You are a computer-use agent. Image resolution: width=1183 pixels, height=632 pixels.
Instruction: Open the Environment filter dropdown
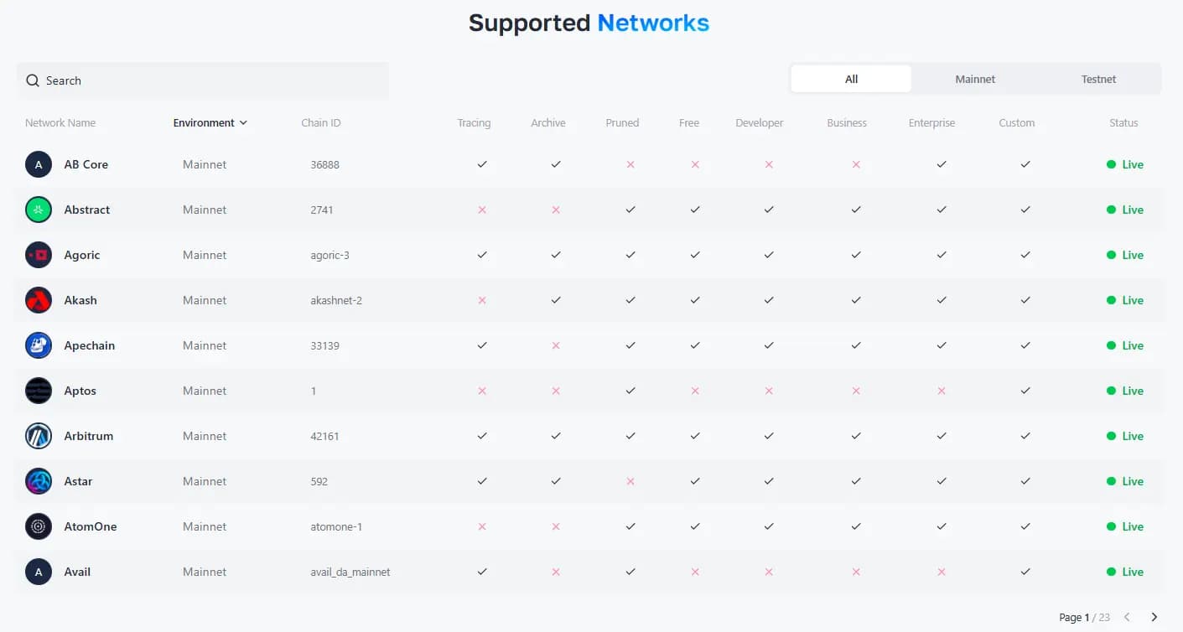click(x=210, y=122)
